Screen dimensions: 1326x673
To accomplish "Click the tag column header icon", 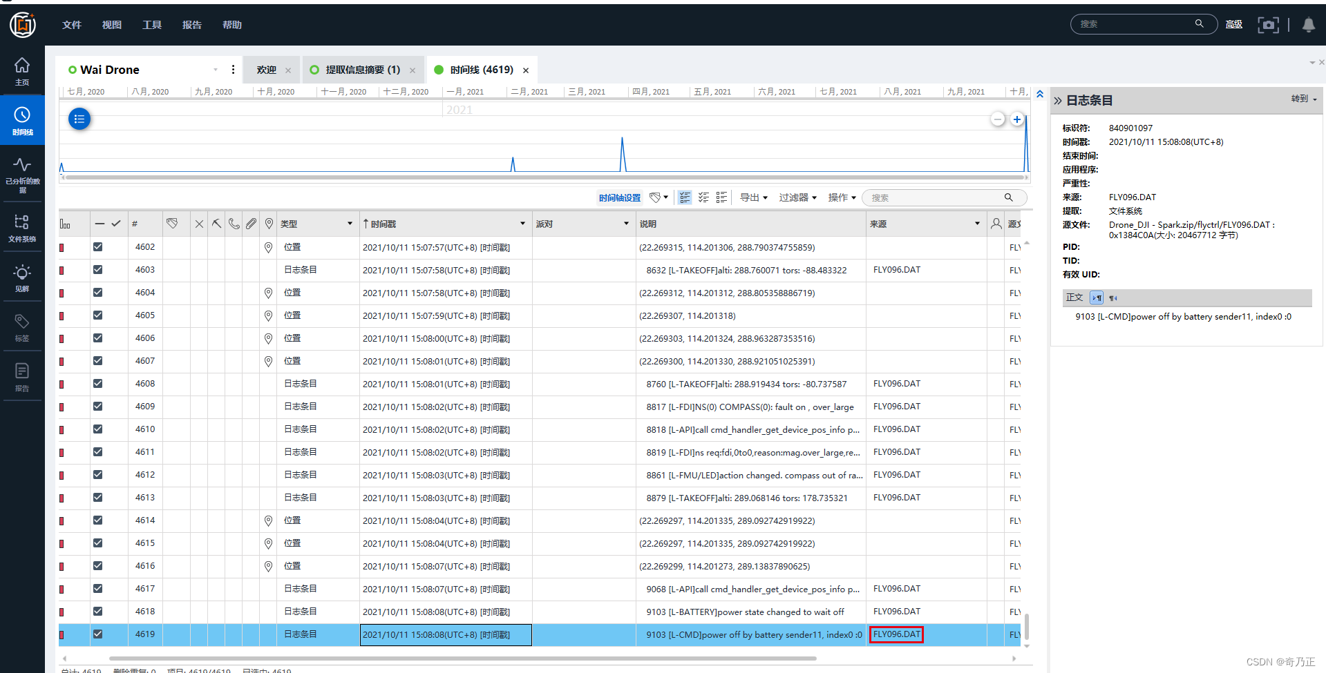I will point(172,224).
